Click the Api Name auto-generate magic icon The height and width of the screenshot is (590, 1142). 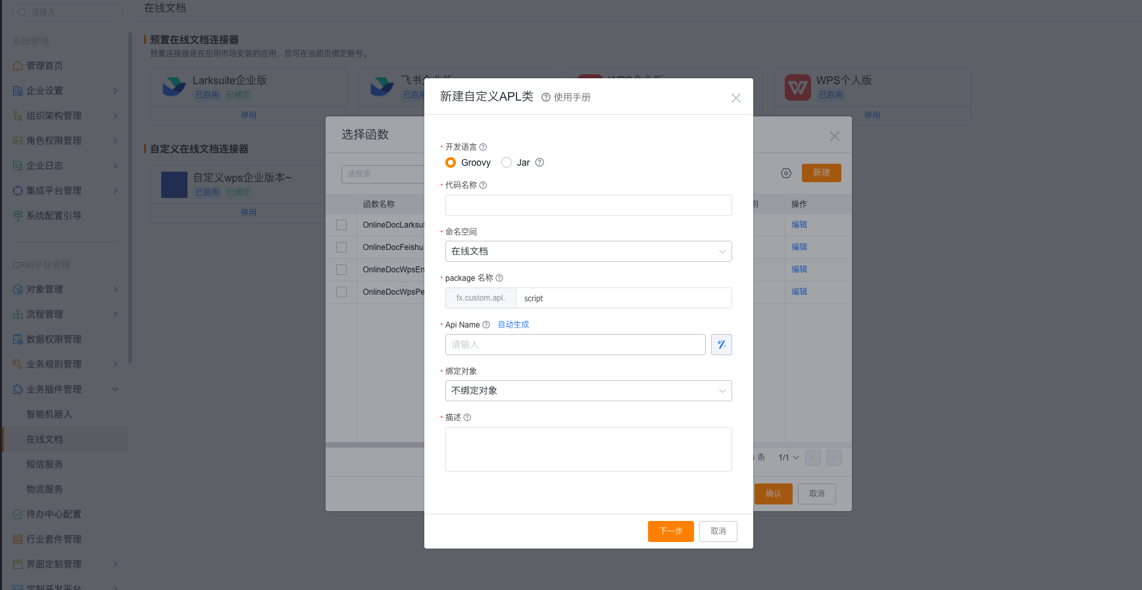[721, 345]
